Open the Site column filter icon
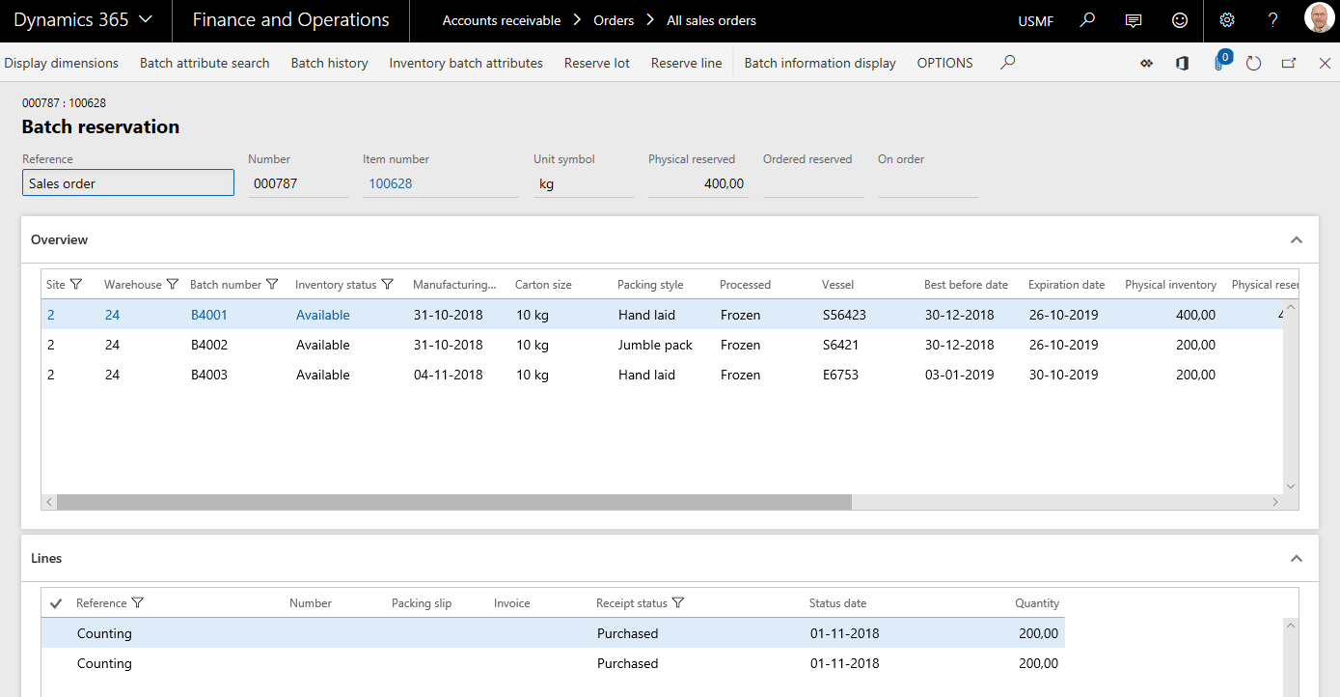1340x697 pixels. coord(77,285)
